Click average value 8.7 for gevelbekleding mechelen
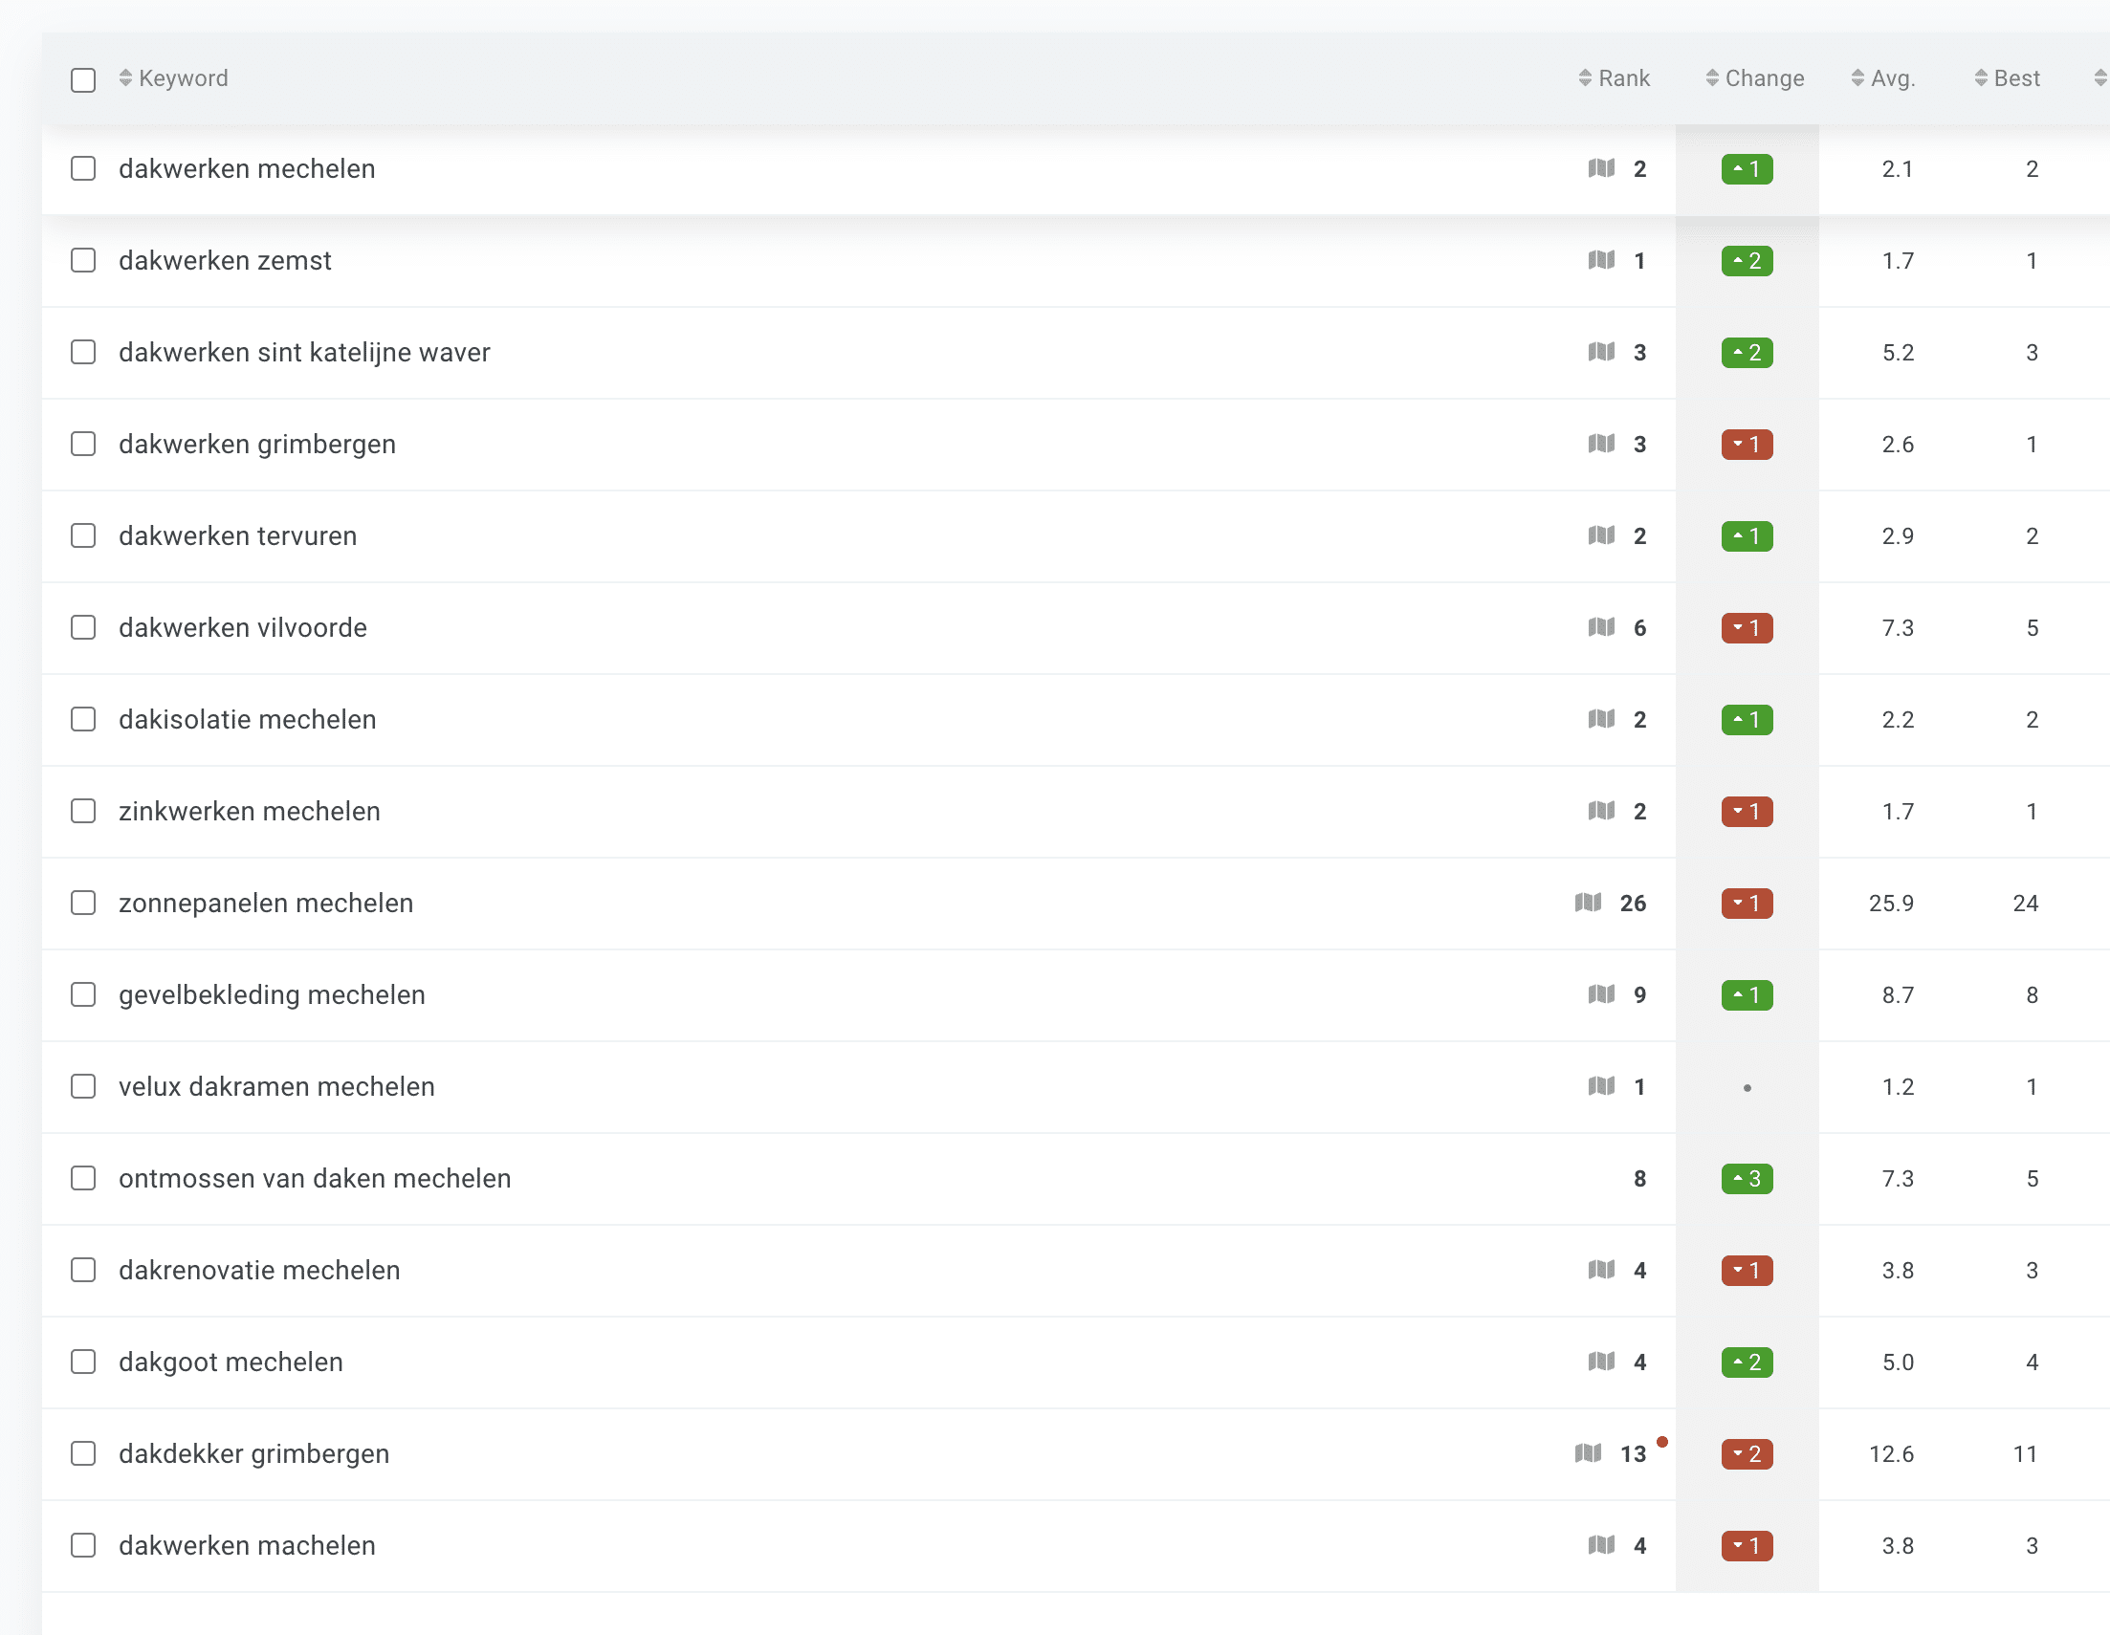 (1898, 994)
